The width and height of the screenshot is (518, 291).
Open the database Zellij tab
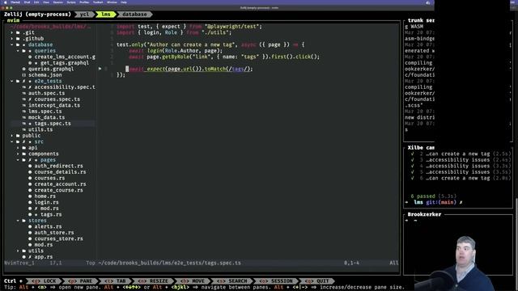134,15
